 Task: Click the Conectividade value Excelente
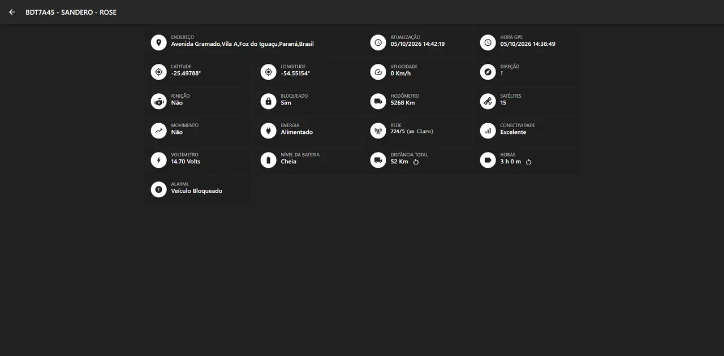click(x=513, y=132)
